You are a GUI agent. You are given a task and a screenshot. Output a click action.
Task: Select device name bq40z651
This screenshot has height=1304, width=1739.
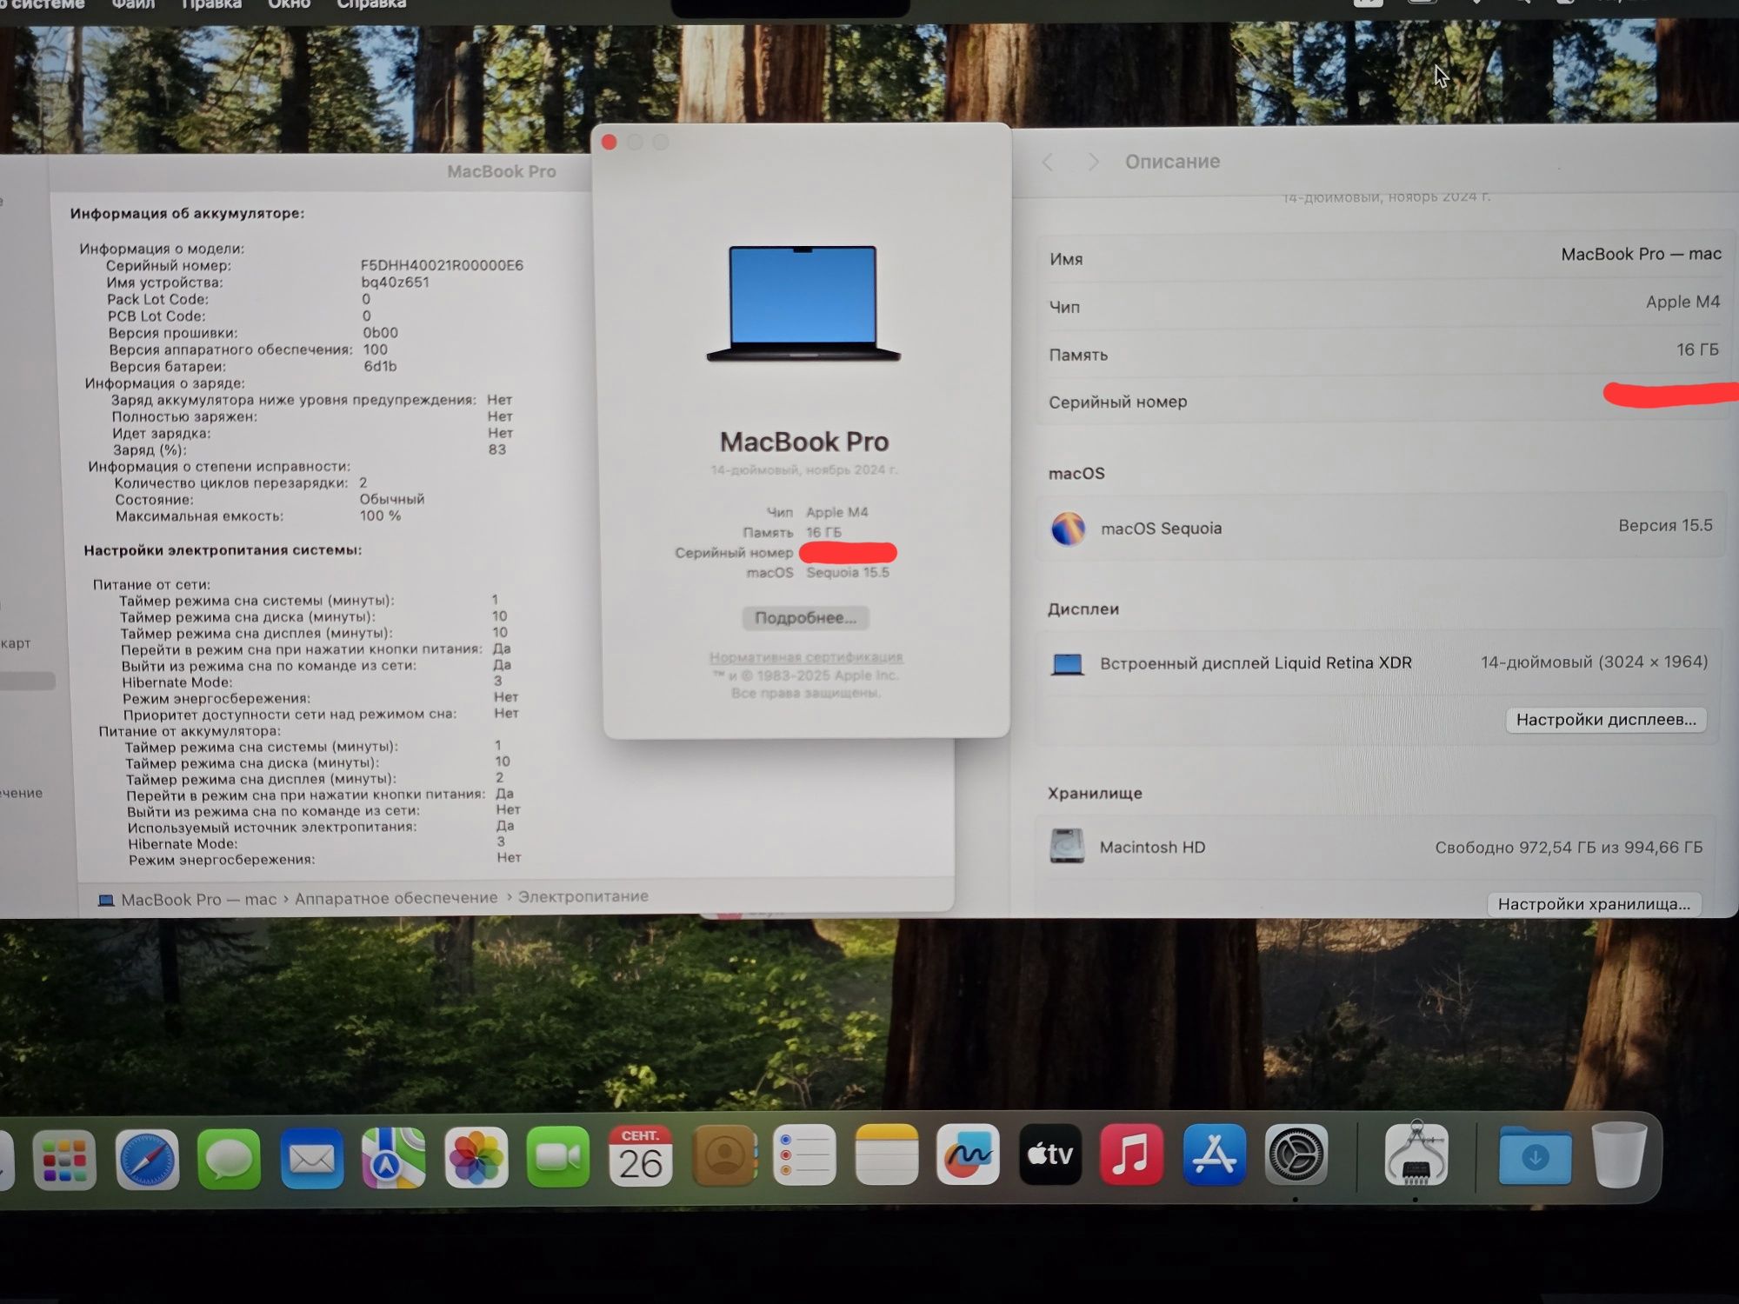395,283
